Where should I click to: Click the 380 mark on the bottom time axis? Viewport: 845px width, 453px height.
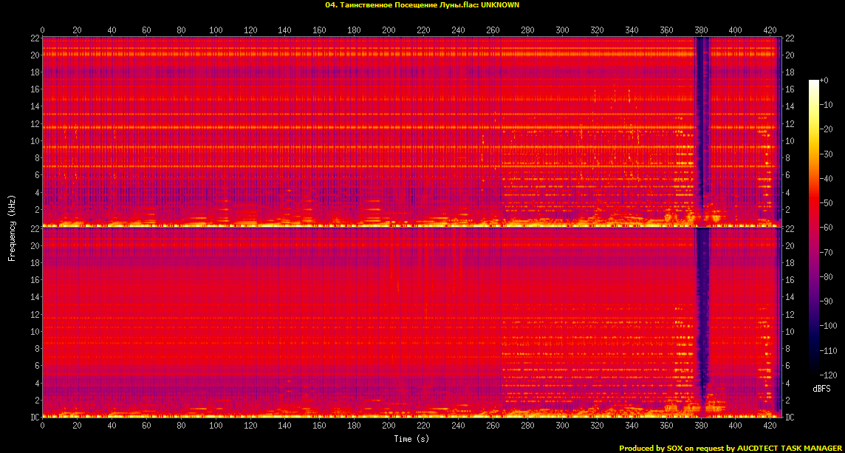(701, 426)
